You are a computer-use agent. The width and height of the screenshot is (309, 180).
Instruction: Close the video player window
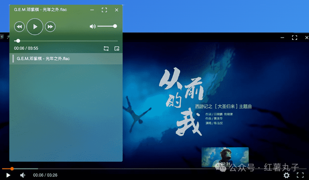point(306,38)
